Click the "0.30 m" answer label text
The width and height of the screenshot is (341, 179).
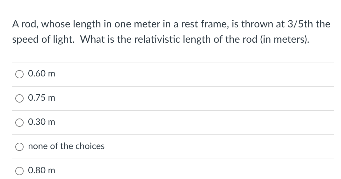click(x=41, y=122)
